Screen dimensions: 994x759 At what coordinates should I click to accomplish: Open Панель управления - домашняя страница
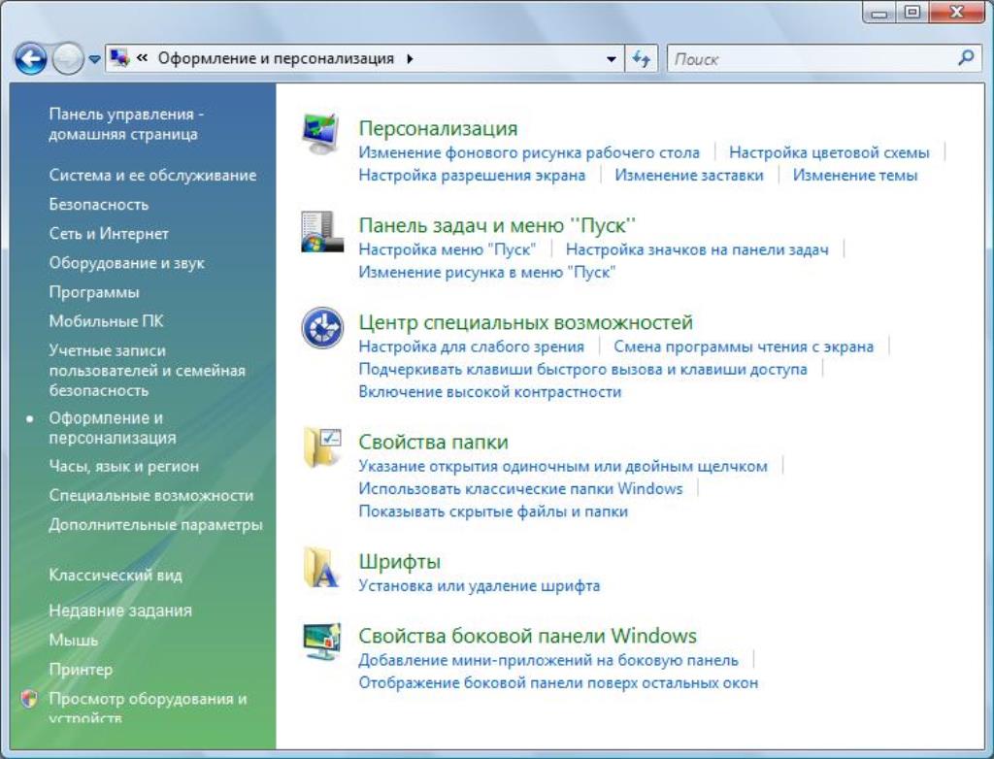click(126, 123)
